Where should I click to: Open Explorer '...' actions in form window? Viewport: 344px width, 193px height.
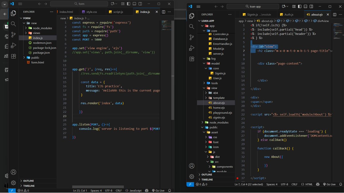pos(52,12)
